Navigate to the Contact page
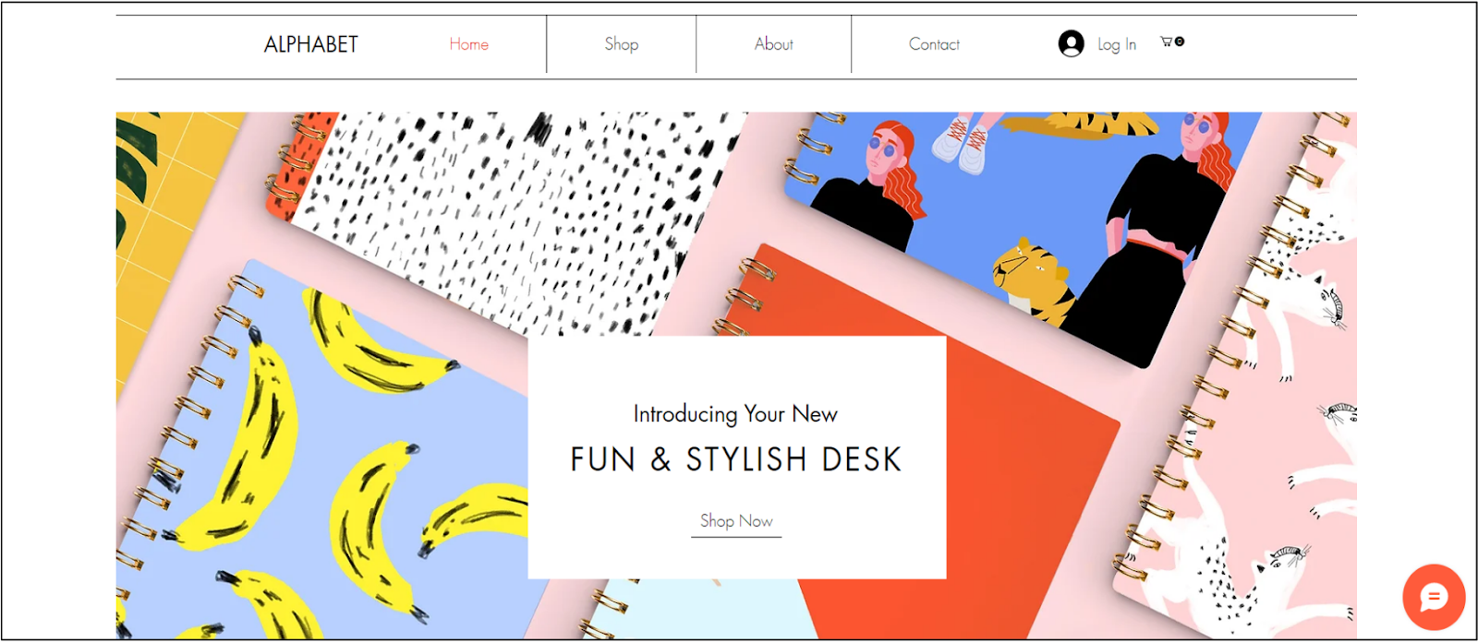This screenshot has width=1478, height=642. pos(934,44)
